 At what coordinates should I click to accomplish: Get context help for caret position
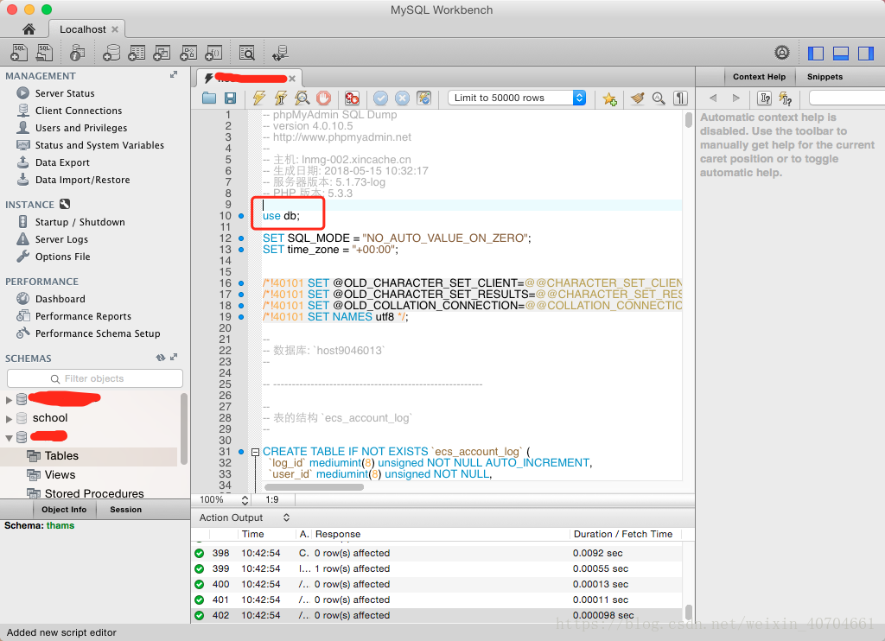[765, 98]
